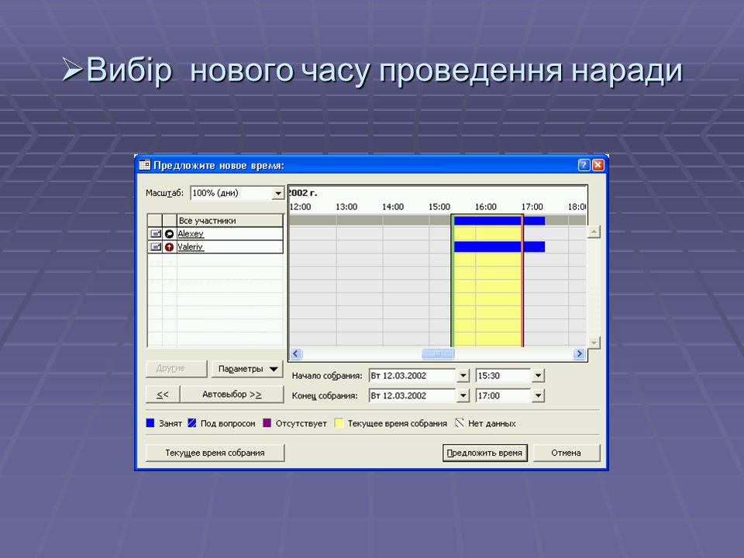Viewport: 744px width, 558px height.
Task: Click the Под вопросом striped legend swatch
Action: (192, 423)
